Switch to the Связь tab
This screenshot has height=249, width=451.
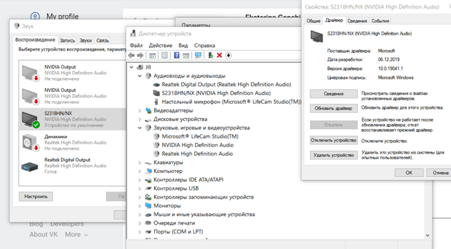pos(103,41)
